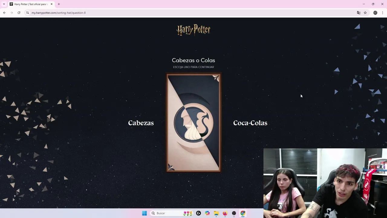Click the heads or tails coin card
387x218 pixels.
point(193,123)
